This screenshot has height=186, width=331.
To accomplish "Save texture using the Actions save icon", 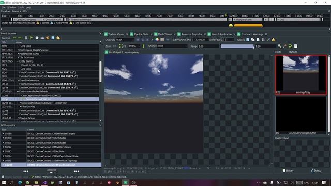I will point(248,40).
